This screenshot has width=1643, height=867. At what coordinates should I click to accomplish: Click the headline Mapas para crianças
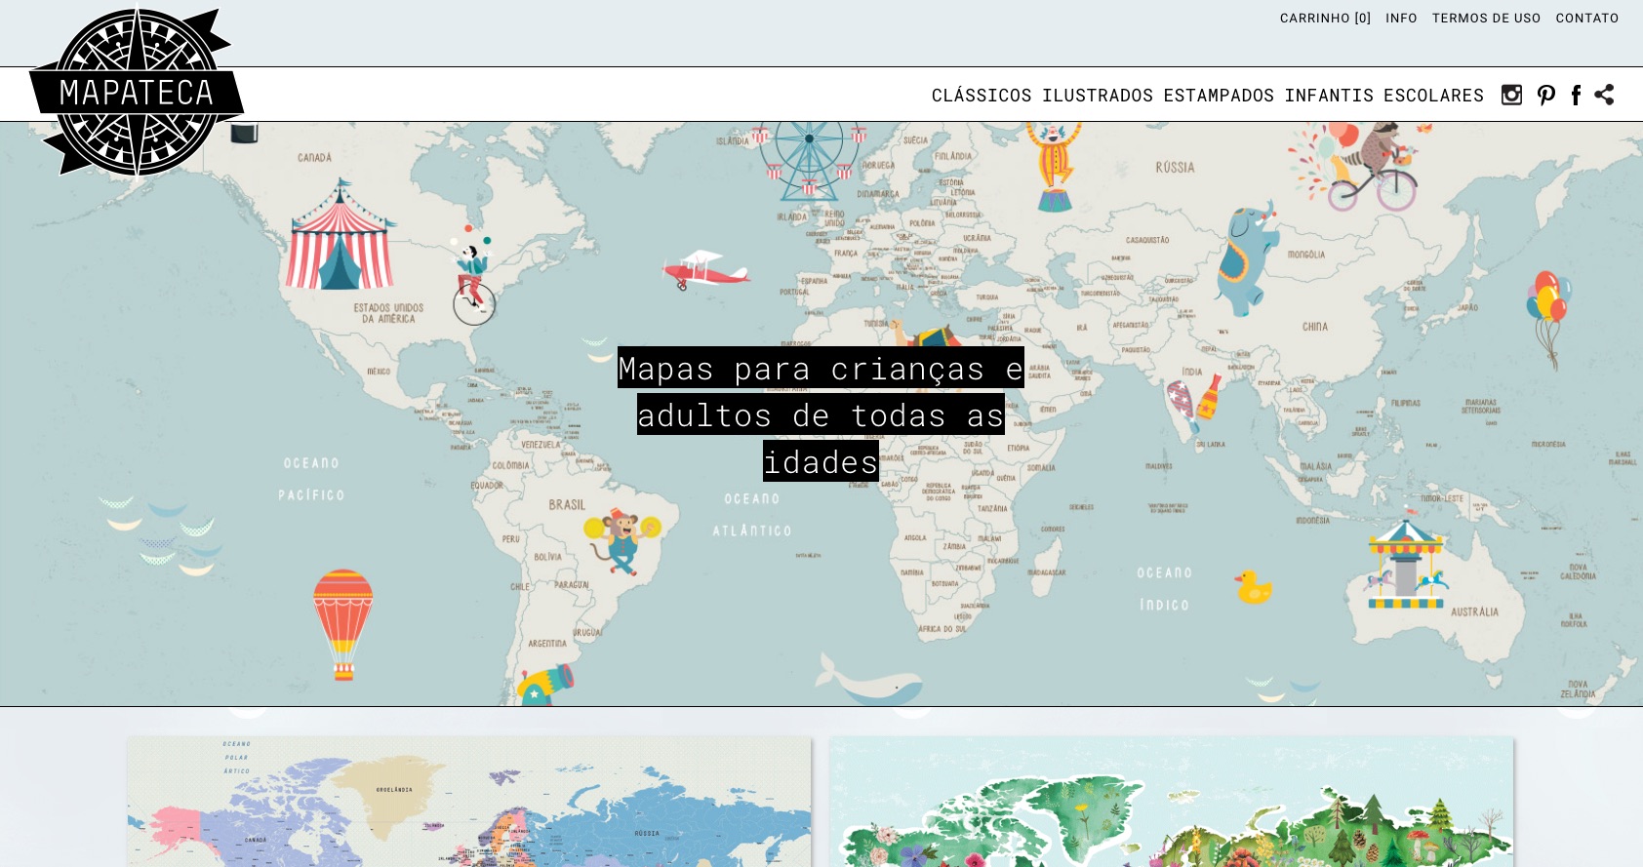coord(821,414)
